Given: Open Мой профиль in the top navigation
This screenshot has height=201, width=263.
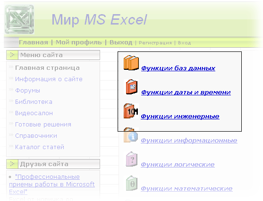Looking at the screenshot, I should [x=79, y=42].
